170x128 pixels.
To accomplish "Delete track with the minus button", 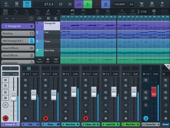I will coord(39,60).
